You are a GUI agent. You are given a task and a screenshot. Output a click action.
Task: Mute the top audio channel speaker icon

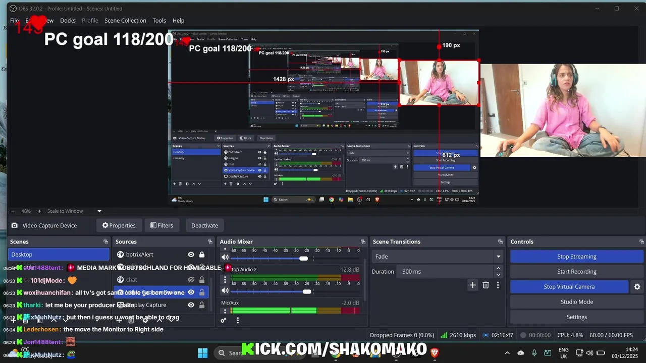225,258
